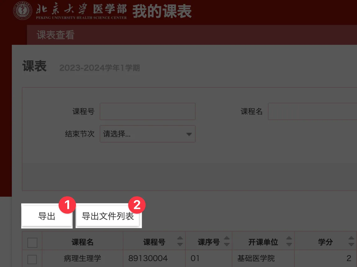Click red badge number 2 marker
The width and height of the screenshot is (357, 267).
(x=137, y=205)
